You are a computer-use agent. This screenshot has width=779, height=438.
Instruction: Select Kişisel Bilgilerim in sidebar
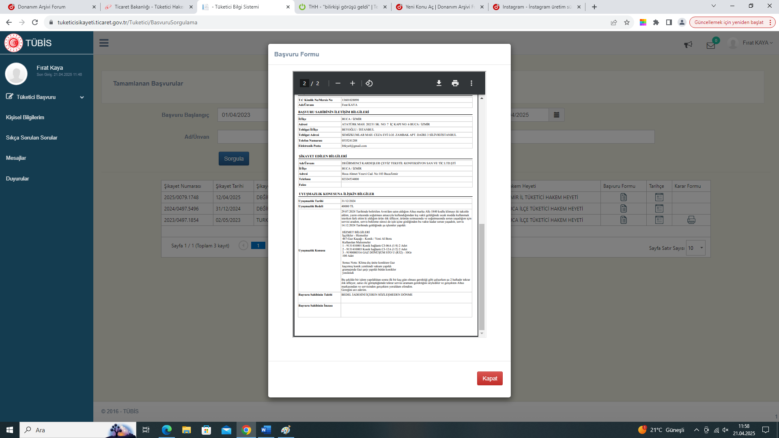25,117
